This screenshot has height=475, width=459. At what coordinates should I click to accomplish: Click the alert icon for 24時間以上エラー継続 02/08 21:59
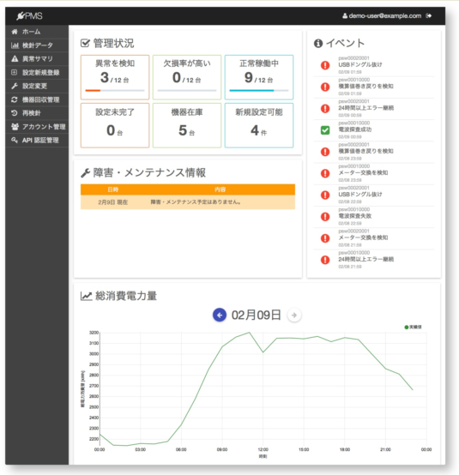point(325,260)
